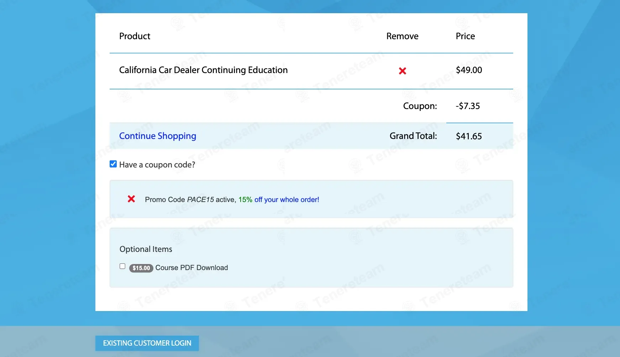Click the Remove column header
Image resolution: width=620 pixels, height=357 pixels.
click(x=402, y=36)
